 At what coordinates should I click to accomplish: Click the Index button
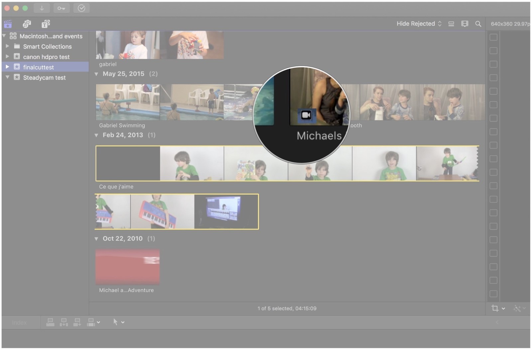[19, 322]
